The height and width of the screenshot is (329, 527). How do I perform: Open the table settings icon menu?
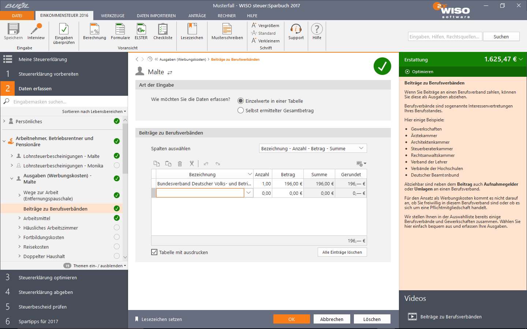point(361,164)
